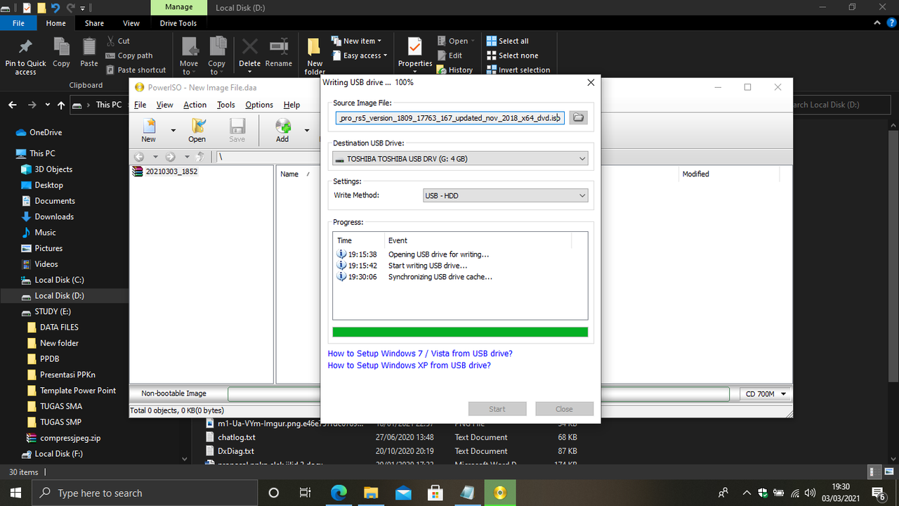Screen dimensions: 899x506
Task: Click How to Setup Windows XP link
Action: coord(409,365)
